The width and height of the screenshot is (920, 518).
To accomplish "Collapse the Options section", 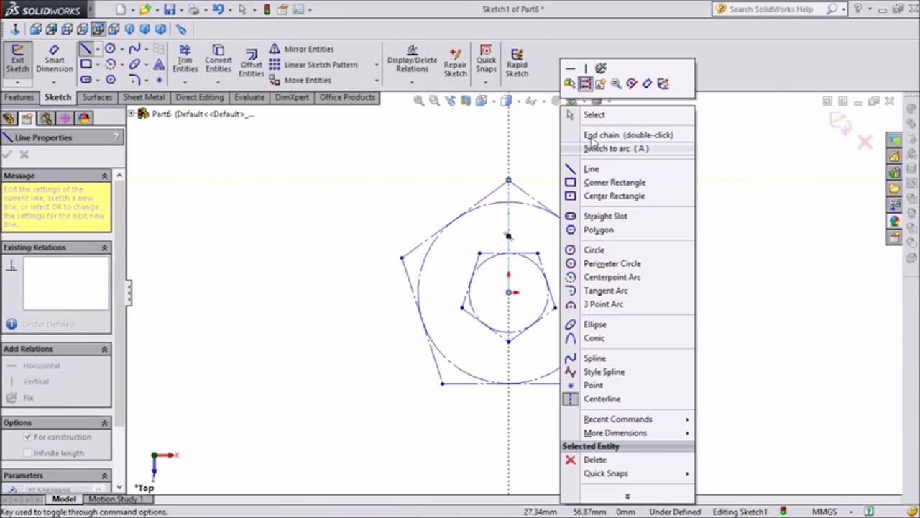I will pyautogui.click(x=104, y=423).
